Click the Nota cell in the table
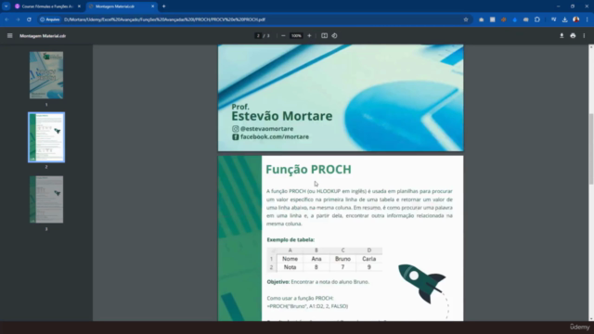Viewport: 594px width, 334px height. tap(290, 267)
